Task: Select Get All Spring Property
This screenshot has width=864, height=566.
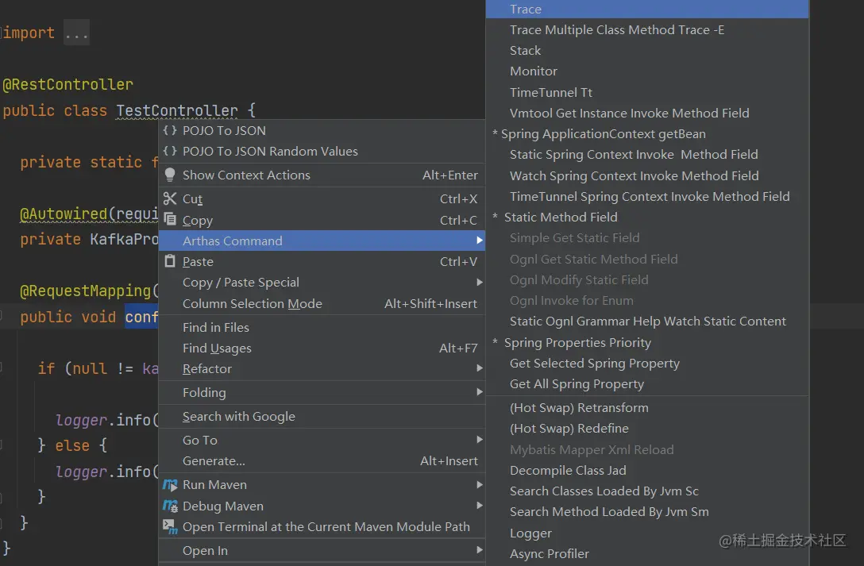Action: point(647,383)
